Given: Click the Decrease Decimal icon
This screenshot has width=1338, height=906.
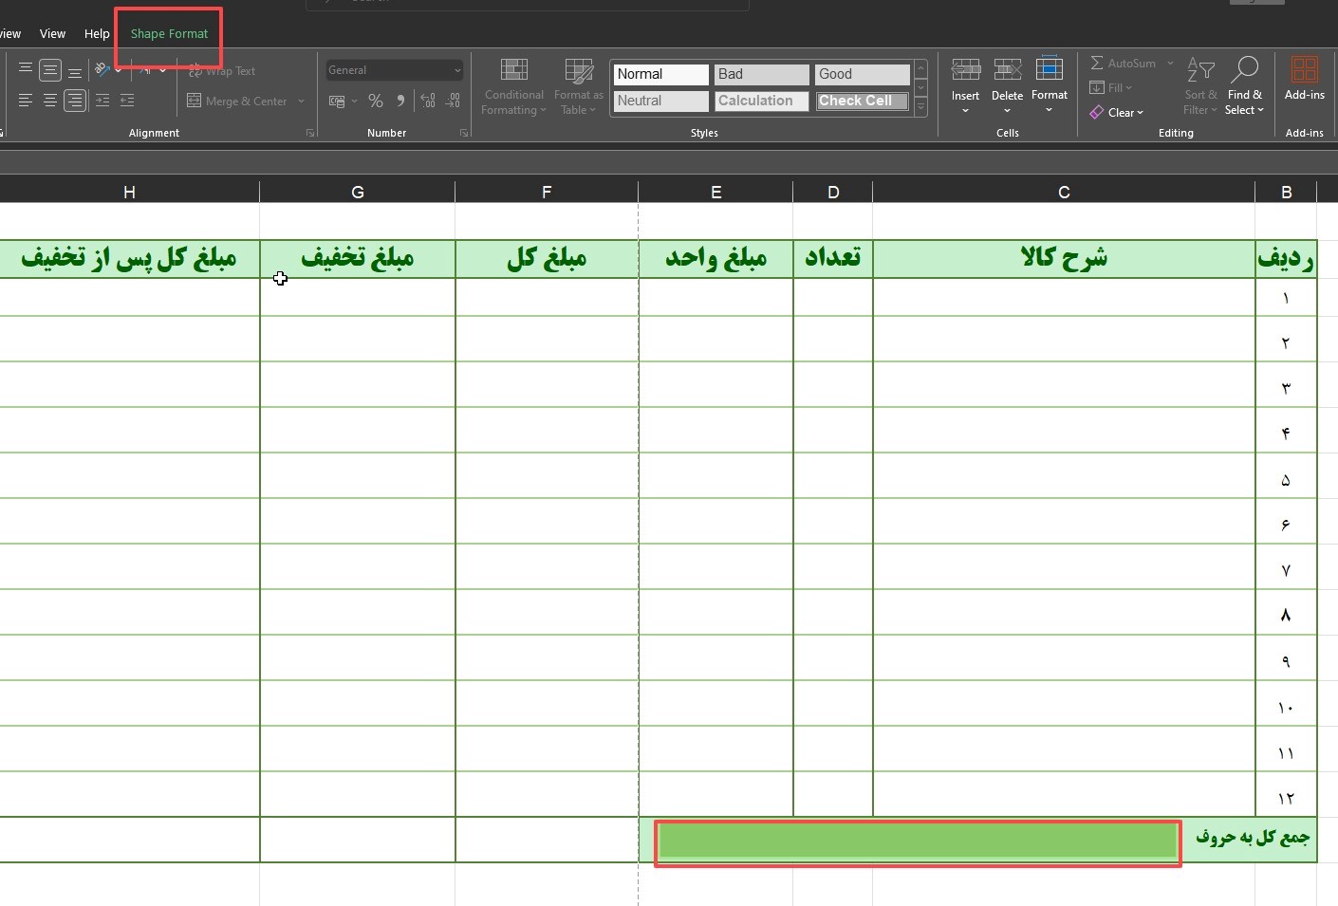Looking at the screenshot, I should pyautogui.click(x=453, y=101).
